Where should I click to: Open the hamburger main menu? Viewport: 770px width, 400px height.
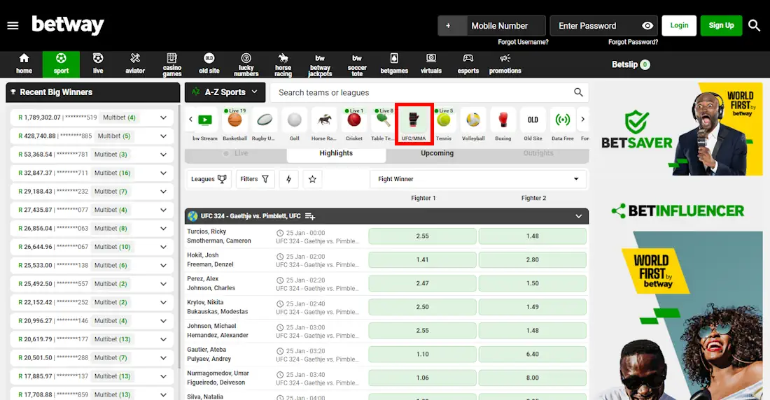tap(13, 25)
